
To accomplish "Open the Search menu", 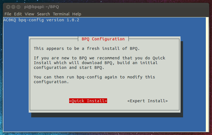I will click(x=43, y=14).
